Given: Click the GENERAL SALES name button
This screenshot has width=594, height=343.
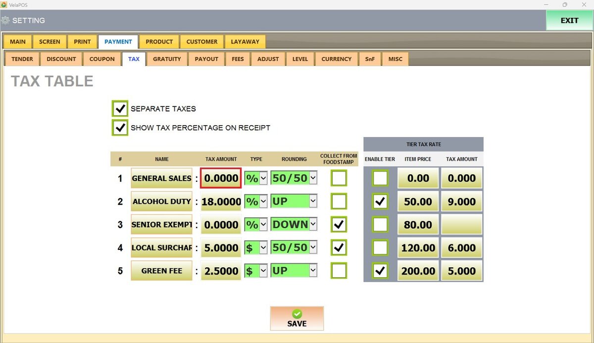Looking at the screenshot, I should pyautogui.click(x=161, y=178).
